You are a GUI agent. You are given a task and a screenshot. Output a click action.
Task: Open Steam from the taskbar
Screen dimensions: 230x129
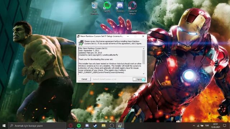(95, 126)
